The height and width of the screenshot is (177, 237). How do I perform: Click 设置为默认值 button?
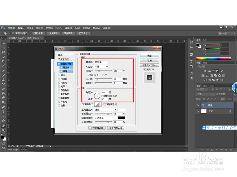(97, 128)
